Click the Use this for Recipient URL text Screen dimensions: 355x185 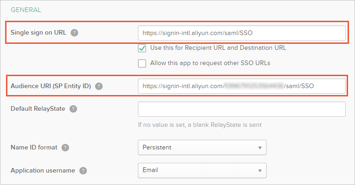tap(218, 48)
